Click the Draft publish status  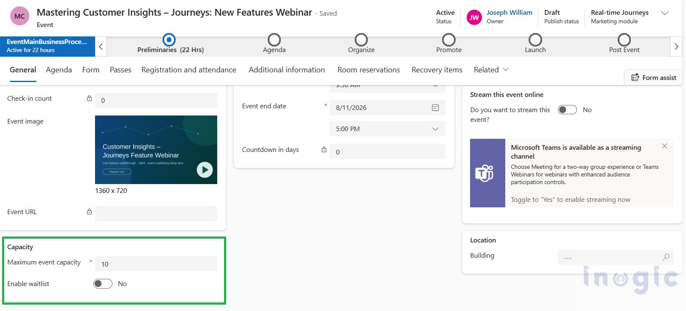tap(552, 13)
